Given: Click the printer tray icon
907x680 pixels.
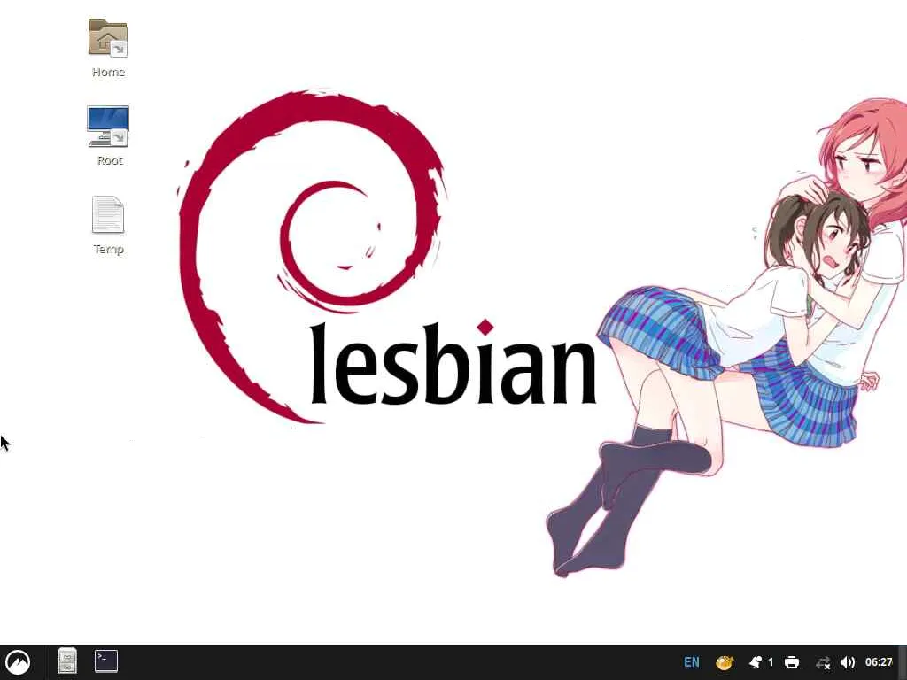Looking at the screenshot, I should coord(792,662).
